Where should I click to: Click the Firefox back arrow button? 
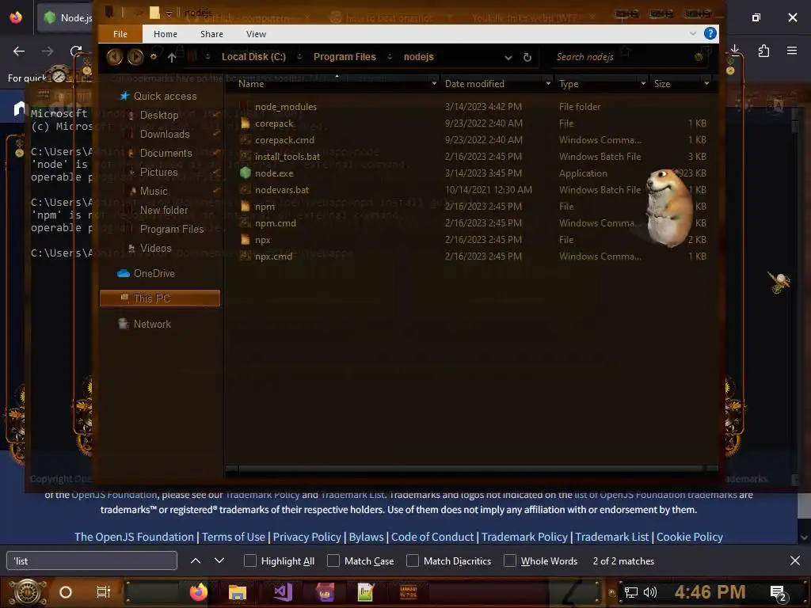(x=19, y=51)
